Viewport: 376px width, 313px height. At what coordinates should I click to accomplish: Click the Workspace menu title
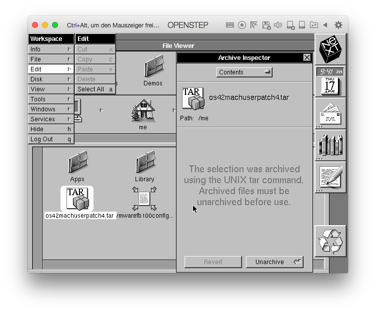(51, 39)
